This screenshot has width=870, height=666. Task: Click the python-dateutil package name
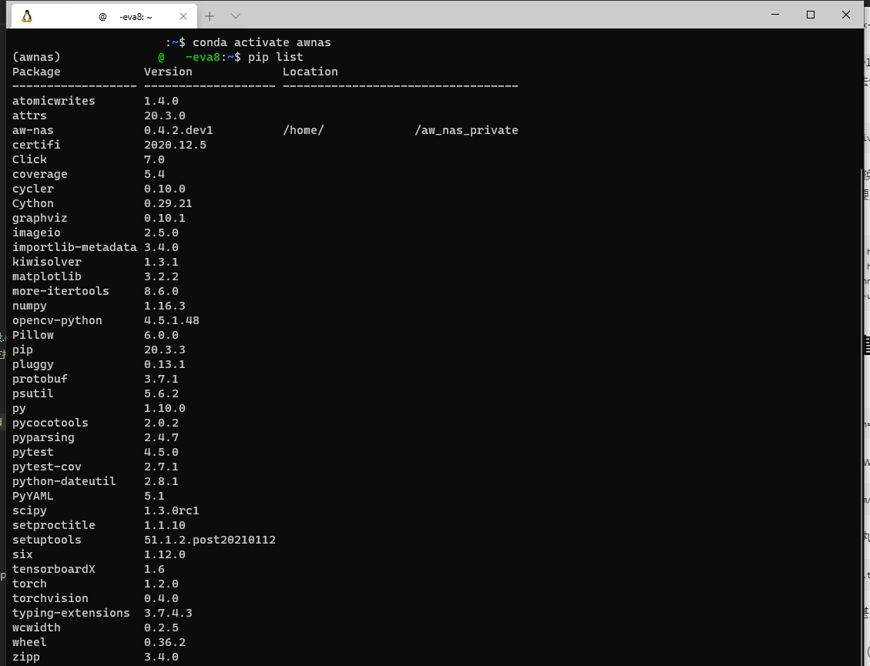(x=64, y=481)
